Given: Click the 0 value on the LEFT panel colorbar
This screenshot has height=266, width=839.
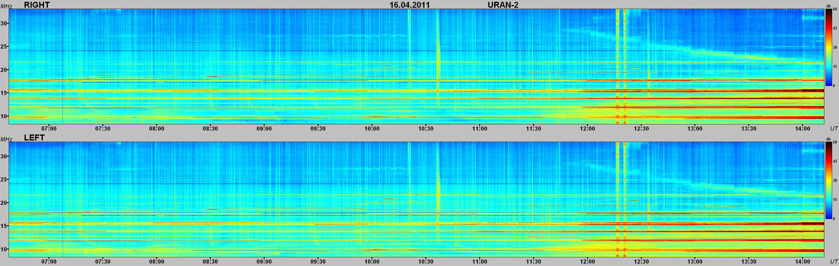Looking at the screenshot, I should [834, 219].
